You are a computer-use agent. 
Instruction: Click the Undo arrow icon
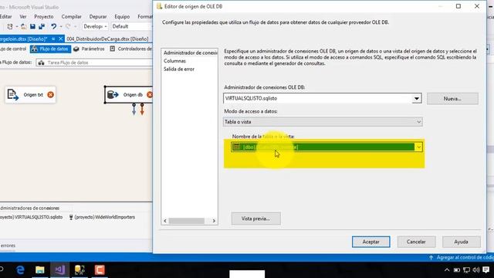(x=53, y=26)
